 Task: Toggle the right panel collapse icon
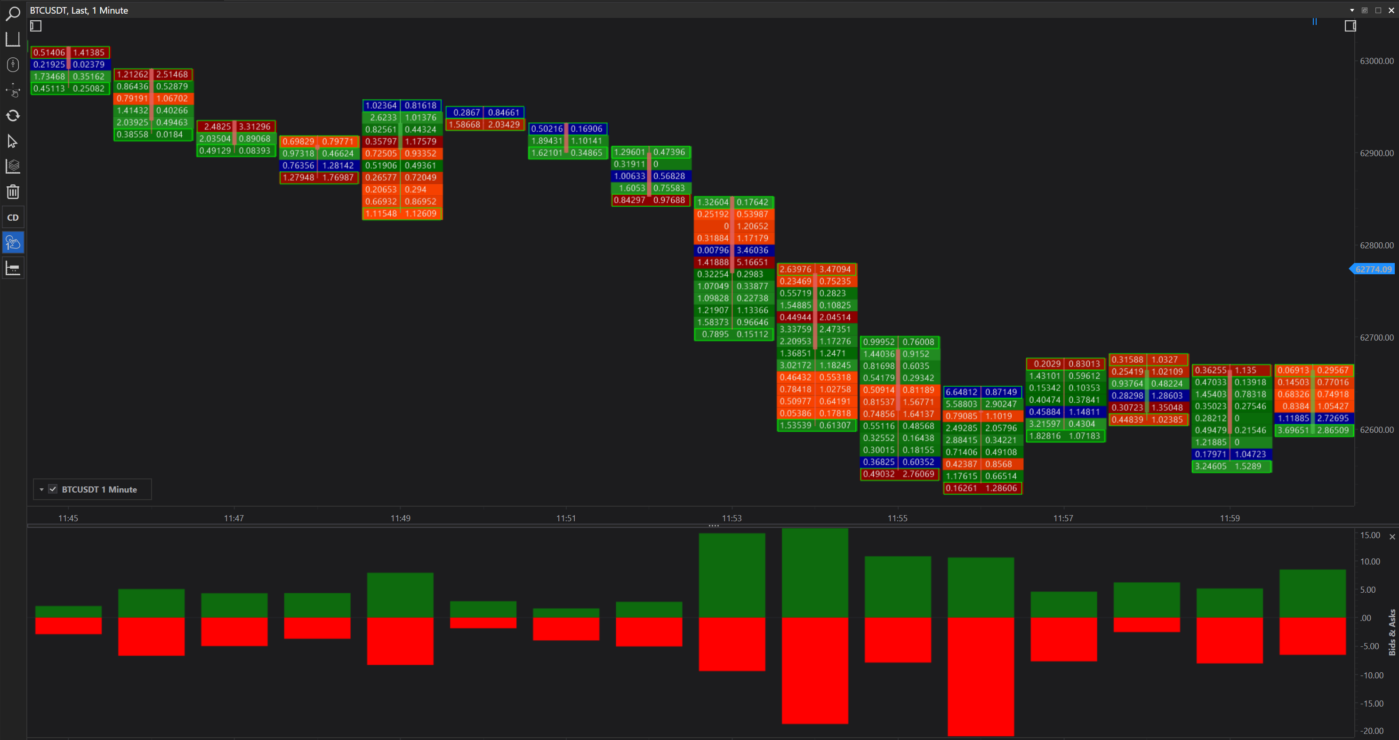coord(1350,25)
